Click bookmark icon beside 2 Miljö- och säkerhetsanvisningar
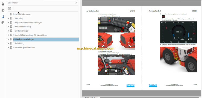This screenshot has width=202, height=98. tap(11, 23)
